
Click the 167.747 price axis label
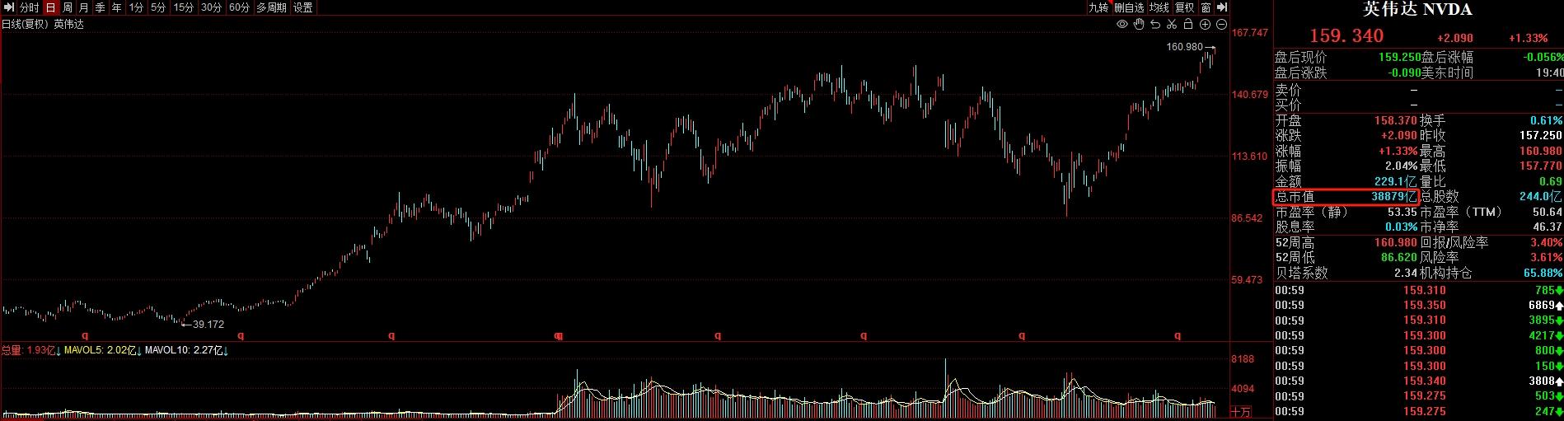coord(1249,33)
